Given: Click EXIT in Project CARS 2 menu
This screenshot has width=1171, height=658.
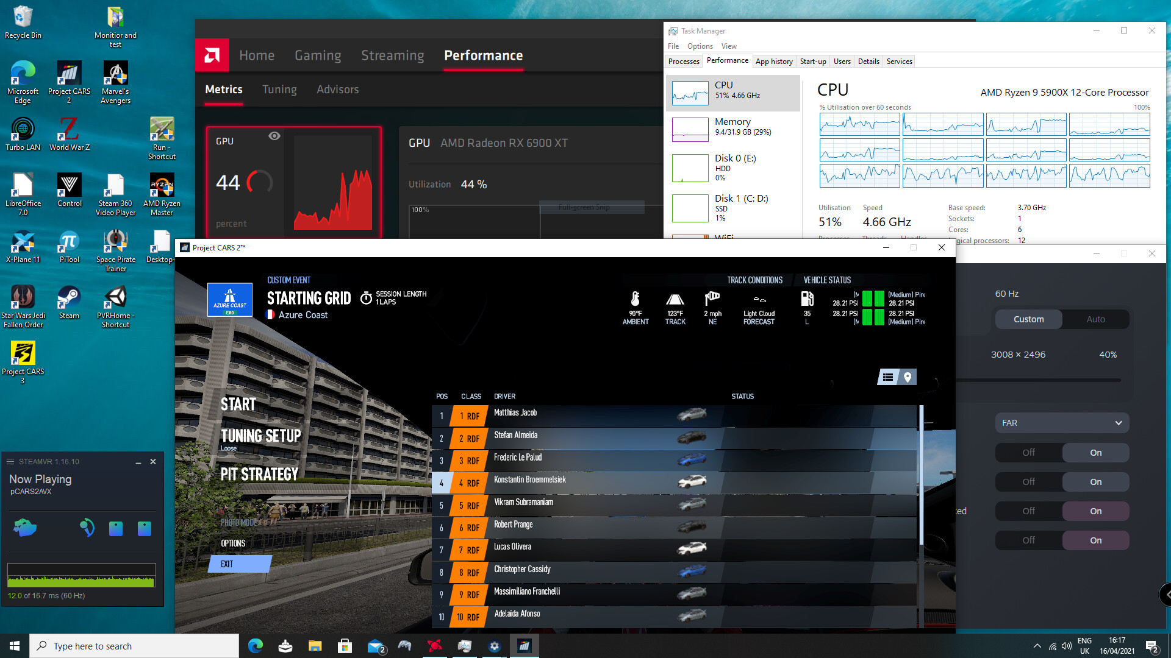Looking at the screenshot, I should [241, 564].
